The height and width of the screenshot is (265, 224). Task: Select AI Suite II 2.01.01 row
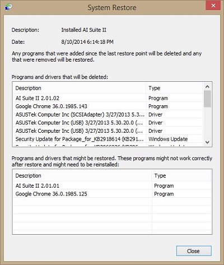point(113,185)
